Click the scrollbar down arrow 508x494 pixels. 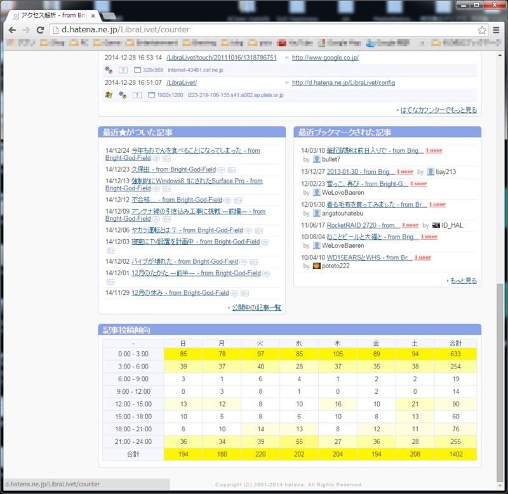[500, 486]
